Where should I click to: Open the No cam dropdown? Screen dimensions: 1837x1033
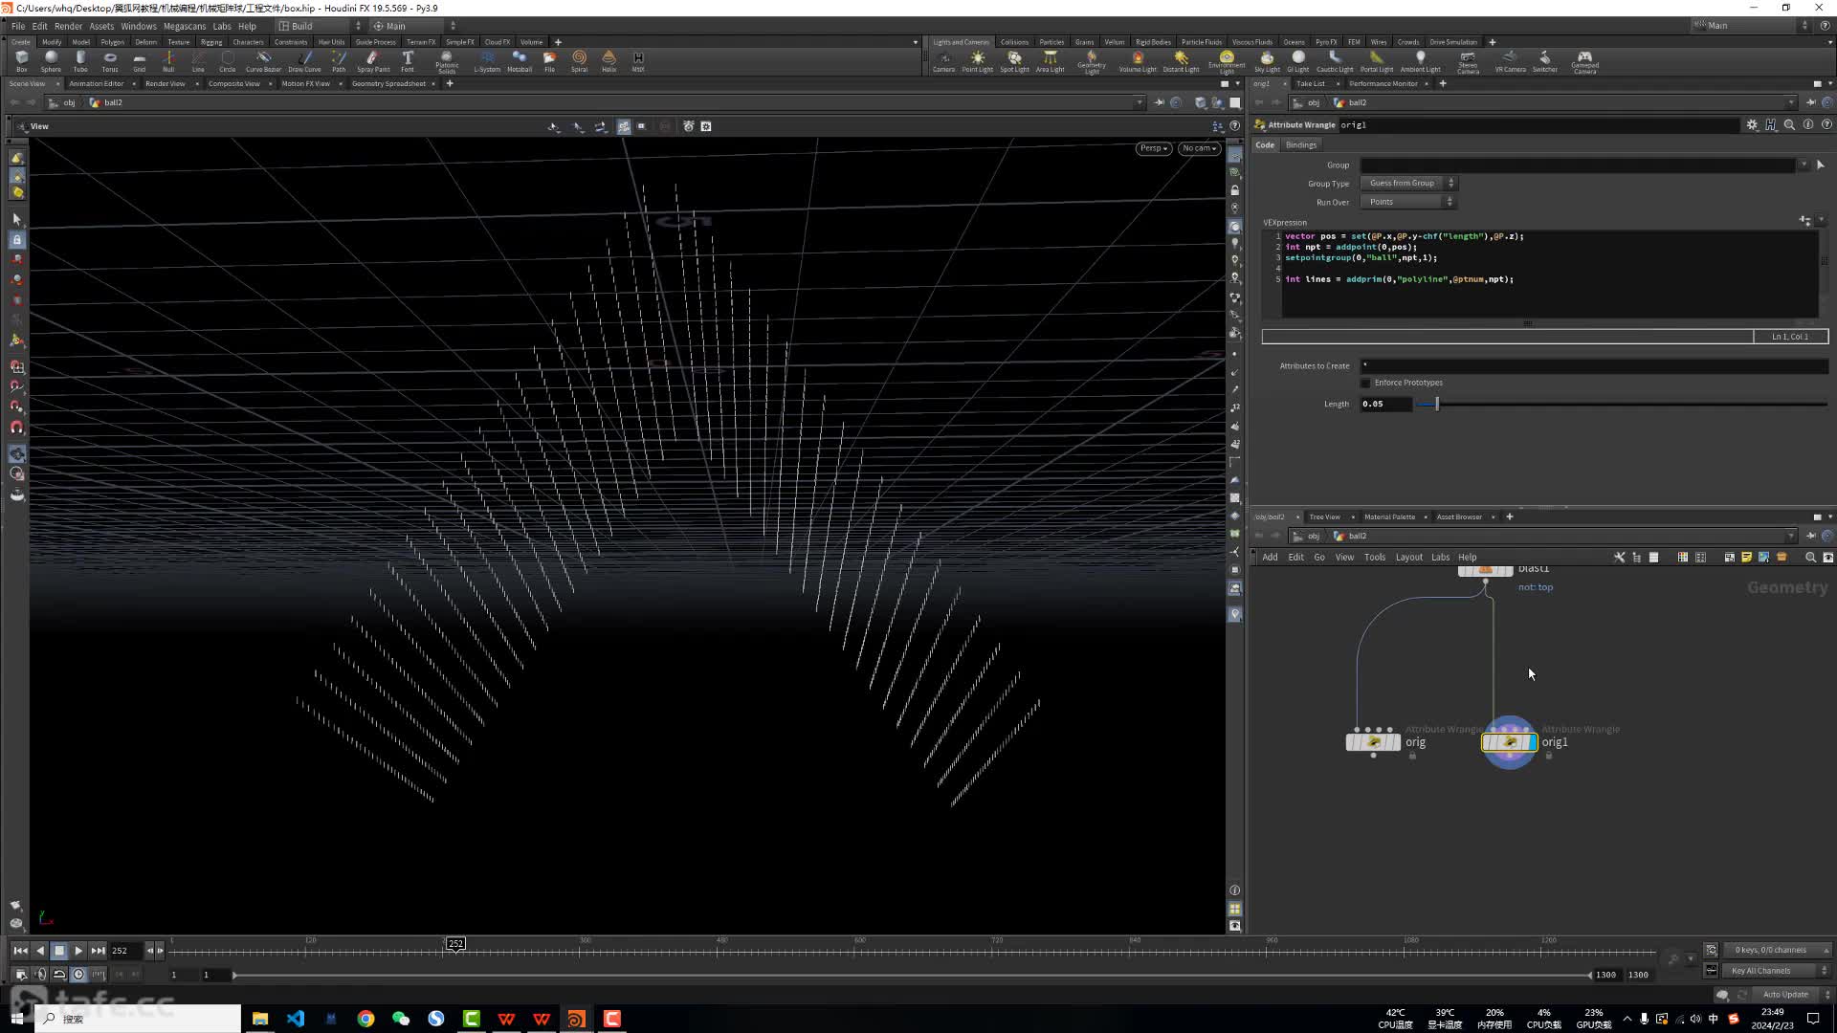pos(1199,148)
